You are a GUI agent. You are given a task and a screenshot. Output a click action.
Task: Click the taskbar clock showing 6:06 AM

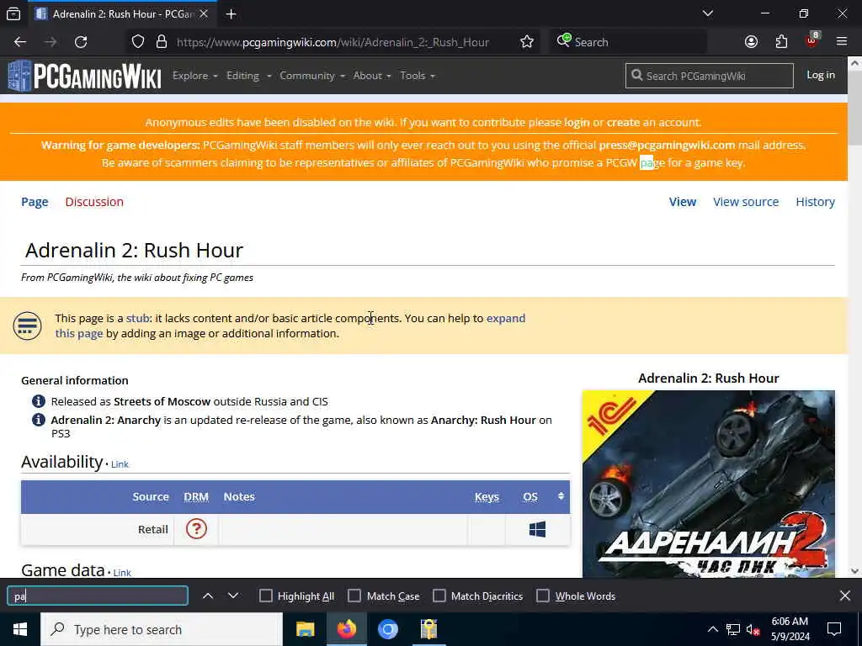coord(790,629)
